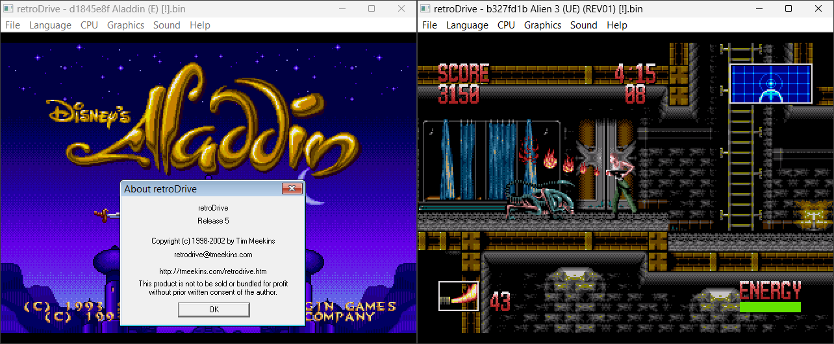Click the blue radar minimap in Alien 3
Image resolution: width=834 pixels, height=344 pixels.
(x=771, y=84)
